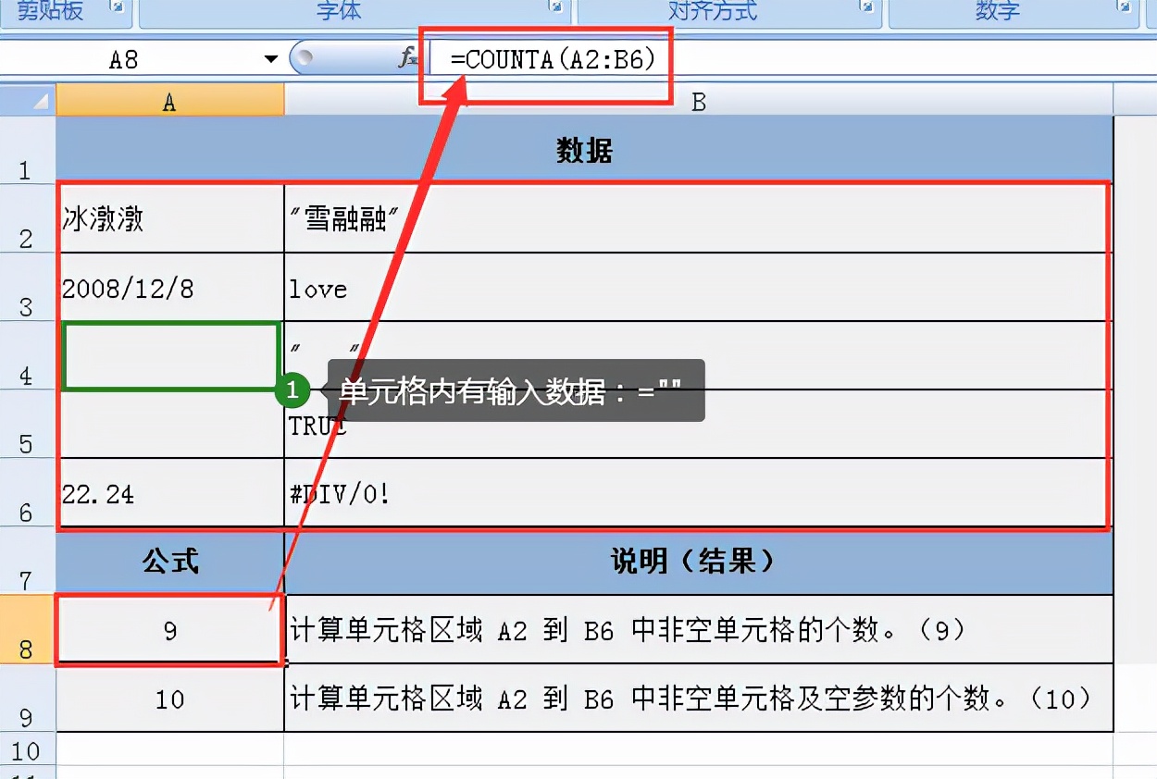Select row 10 header
The image size is (1157, 779).
pyautogui.click(x=27, y=748)
